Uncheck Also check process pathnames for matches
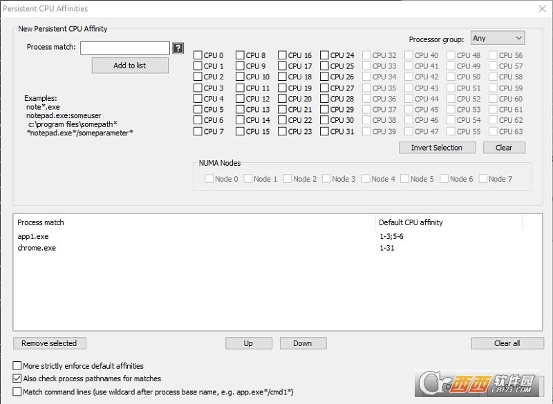Image resolution: width=553 pixels, height=404 pixels. pos(17,378)
